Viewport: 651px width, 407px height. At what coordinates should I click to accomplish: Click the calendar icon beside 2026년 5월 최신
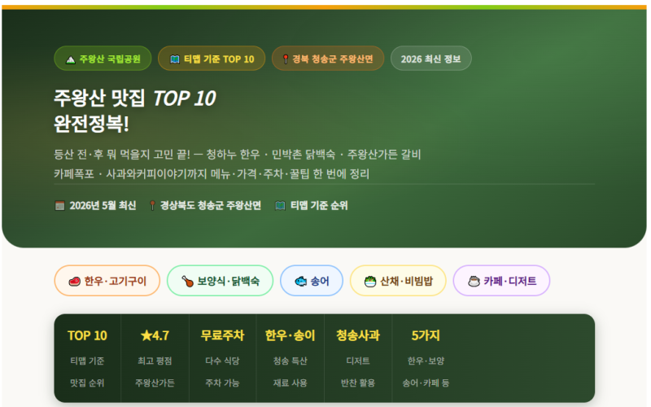(x=59, y=206)
